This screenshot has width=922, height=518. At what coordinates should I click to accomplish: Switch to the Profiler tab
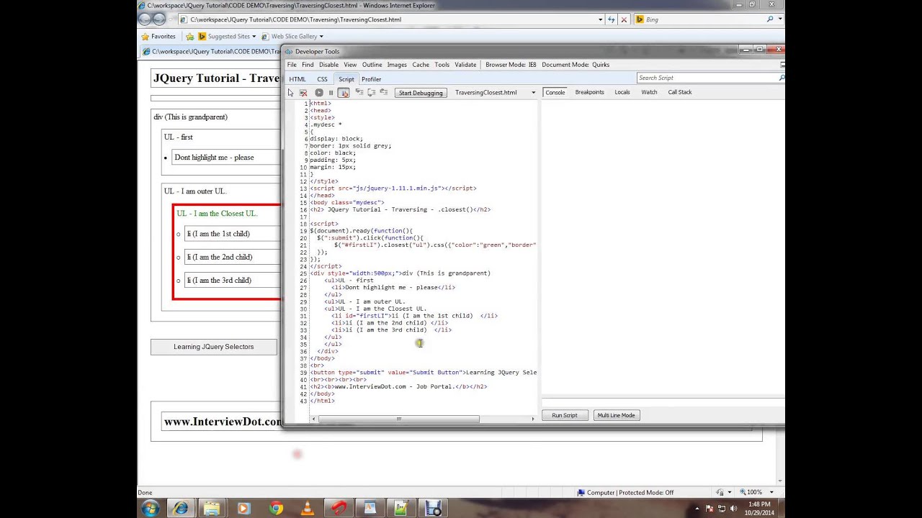pos(371,79)
